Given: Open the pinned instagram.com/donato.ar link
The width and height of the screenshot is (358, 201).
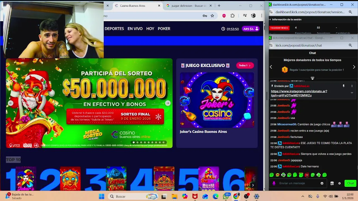Looking at the screenshot, I should (x=299, y=93).
